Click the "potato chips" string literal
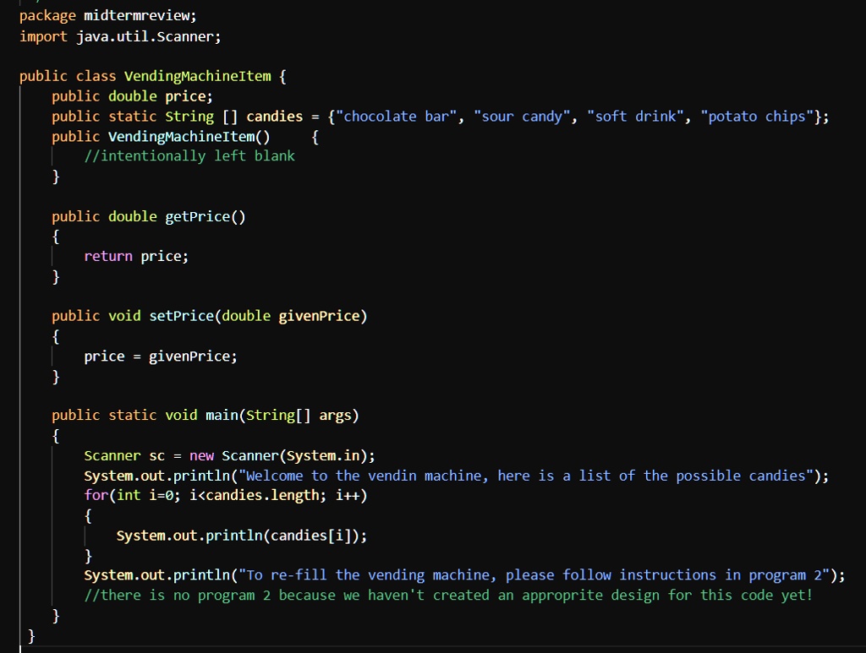The image size is (866, 653). (757, 117)
